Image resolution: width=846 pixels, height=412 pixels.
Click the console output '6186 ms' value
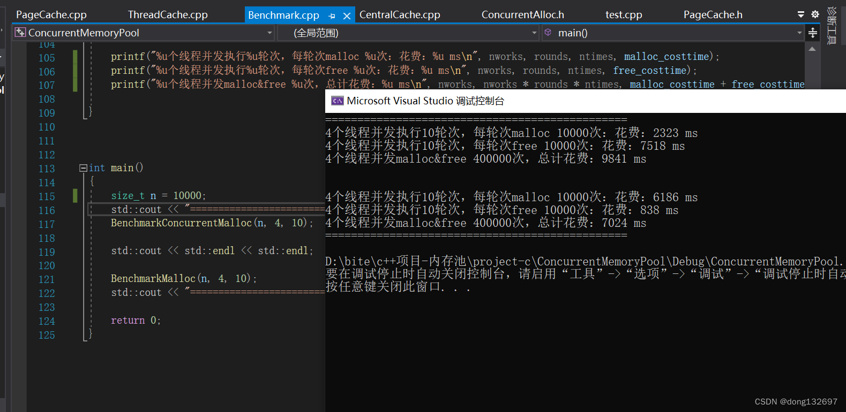coord(675,197)
